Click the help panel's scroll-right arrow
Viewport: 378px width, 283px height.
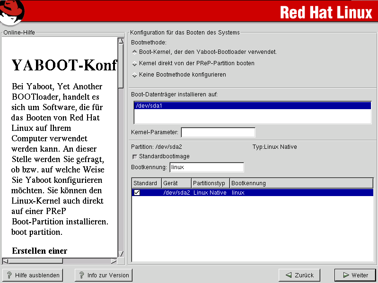114,261
